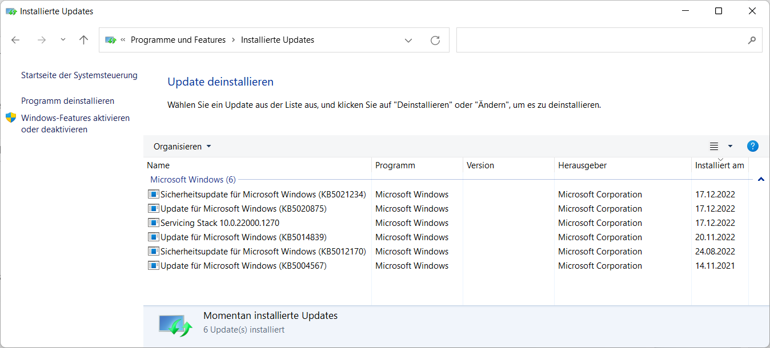The width and height of the screenshot is (770, 348).
Task: Click Microsoft Windows program cell of Servicing Stack
Action: [412, 223]
